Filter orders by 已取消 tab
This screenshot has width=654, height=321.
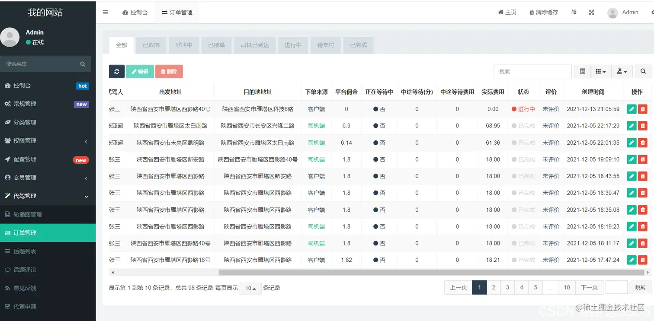click(x=151, y=45)
